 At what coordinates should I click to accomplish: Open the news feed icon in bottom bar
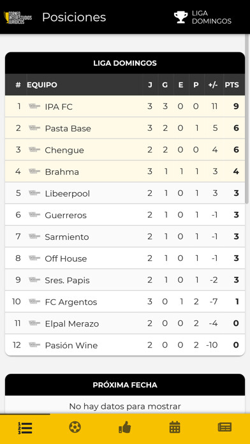(224, 427)
